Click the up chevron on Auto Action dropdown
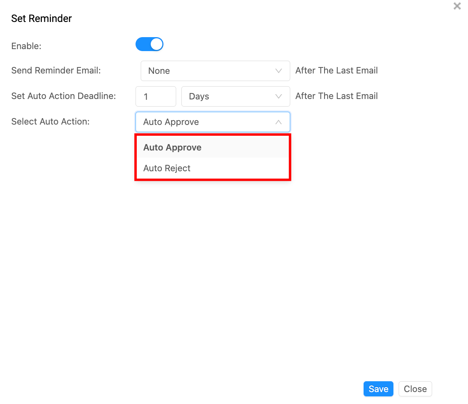468x404 pixels. pos(279,122)
